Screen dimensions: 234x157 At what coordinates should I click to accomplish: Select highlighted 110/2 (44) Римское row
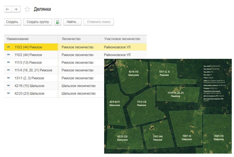pos(75,47)
